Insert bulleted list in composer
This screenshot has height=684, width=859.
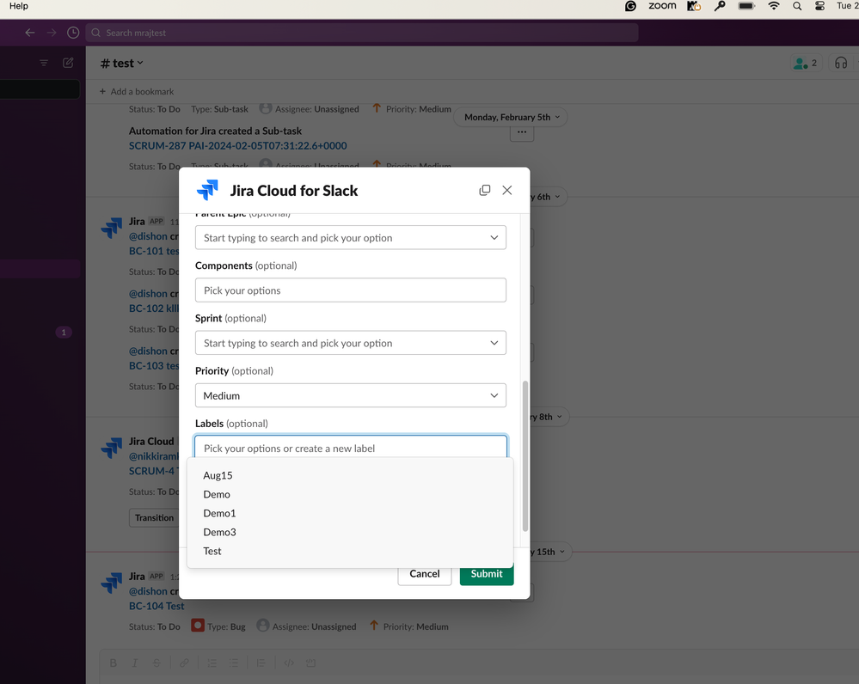point(234,663)
